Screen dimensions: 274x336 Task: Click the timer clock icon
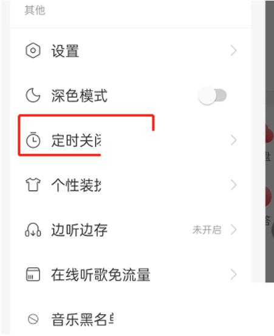(x=33, y=140)
